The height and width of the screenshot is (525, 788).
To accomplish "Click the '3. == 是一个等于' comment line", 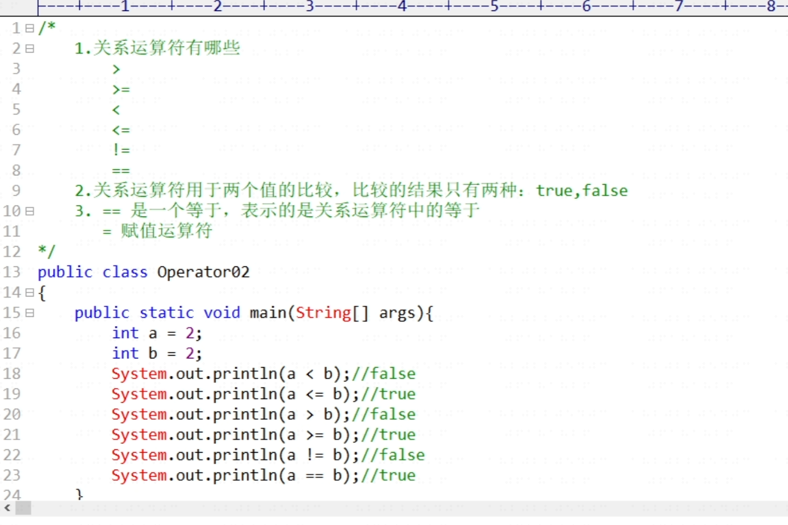I will click(277, 210).
